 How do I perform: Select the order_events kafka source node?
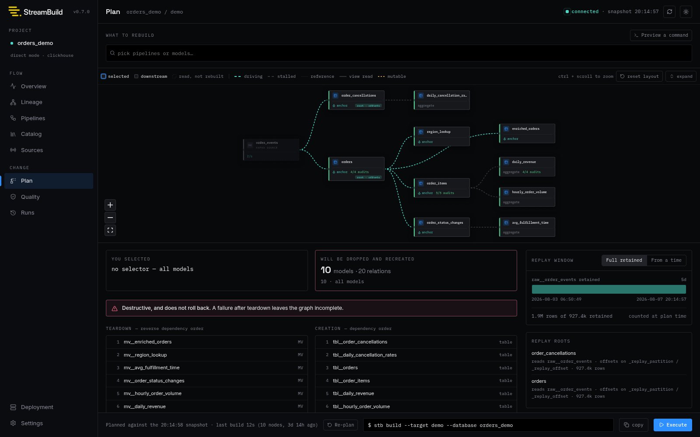(x=271, y=150)
